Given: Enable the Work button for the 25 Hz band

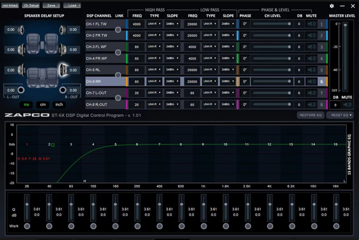Looking at the screenshot, I should click(27, 226).
